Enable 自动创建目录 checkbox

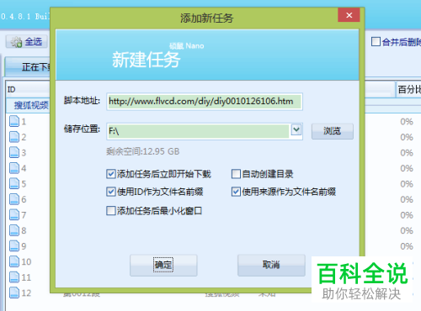coord(236,174)
